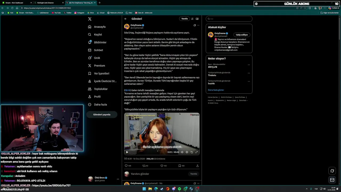The width and height of the screenshot is (341, 192).
Task: Click Gönderi yayınla button
Action: point(102,114)
